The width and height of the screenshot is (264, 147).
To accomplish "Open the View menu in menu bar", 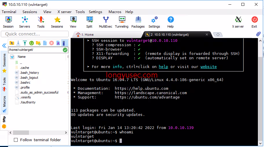I will (47, 12).
